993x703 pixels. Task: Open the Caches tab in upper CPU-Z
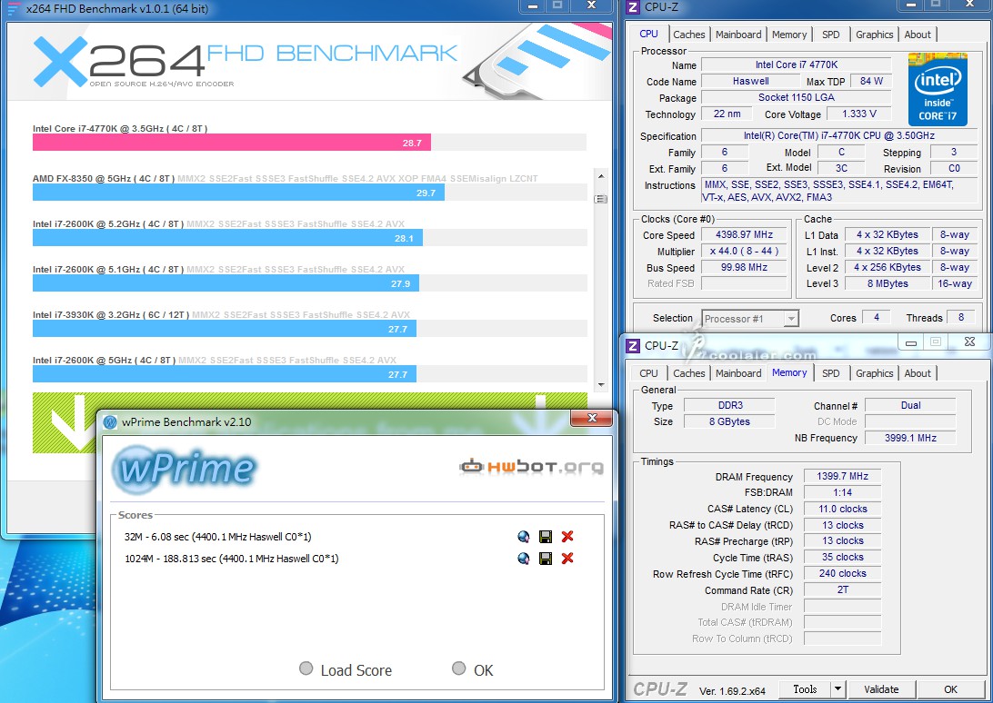(688, 35)
